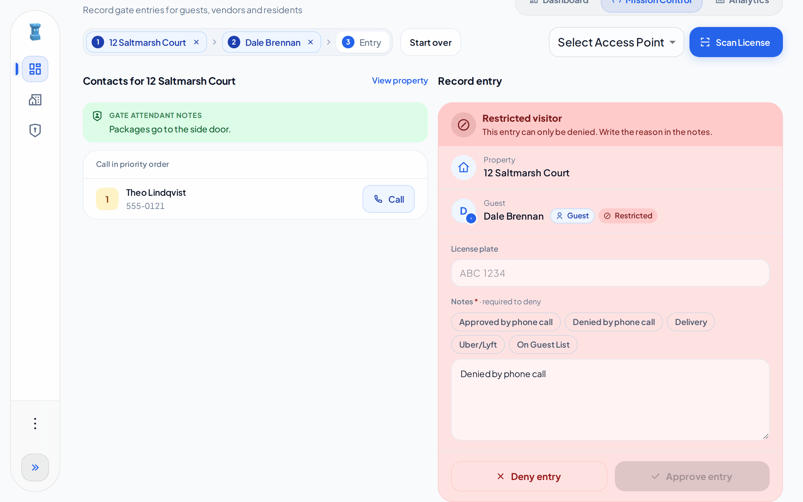Open the View property link
803x502 pixels.
pyautogui.click(x=400, y=81)
